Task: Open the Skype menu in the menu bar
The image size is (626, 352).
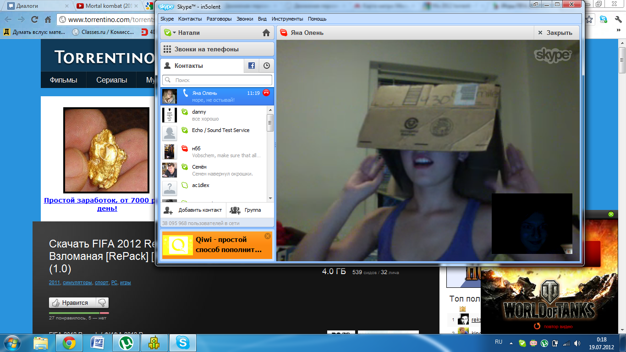Action: [167, 19]
